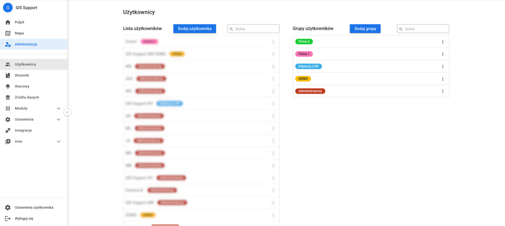This screenshot has height=226, width=505.
Task: Collapse the sidebar with arrow toggle
Action: click(x=67, y=113)
